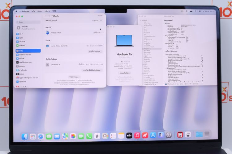The width and height of the screenshot is (232, 154).
Task: Click the battery status icon in menu bar
Action: (191, 11)
